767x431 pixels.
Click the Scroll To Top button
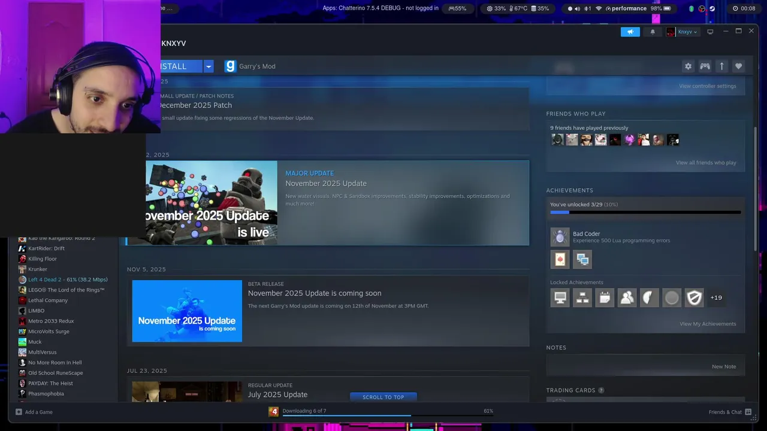pos(383,397)
